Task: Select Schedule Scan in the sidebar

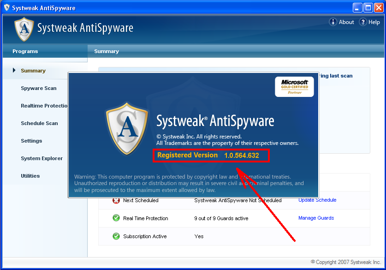Action: pos(39,123)
